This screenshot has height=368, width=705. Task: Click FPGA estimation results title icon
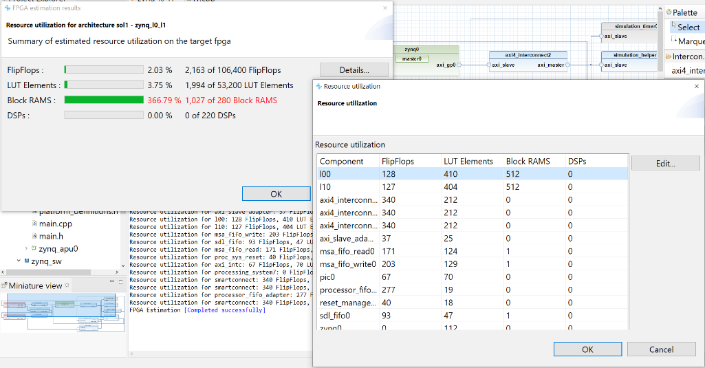click(8, 8)
